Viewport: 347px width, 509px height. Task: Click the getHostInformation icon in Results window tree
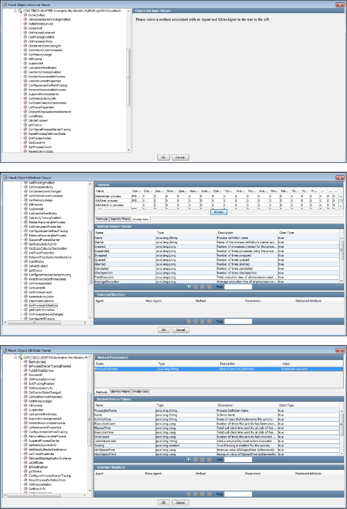coord(26,310)
